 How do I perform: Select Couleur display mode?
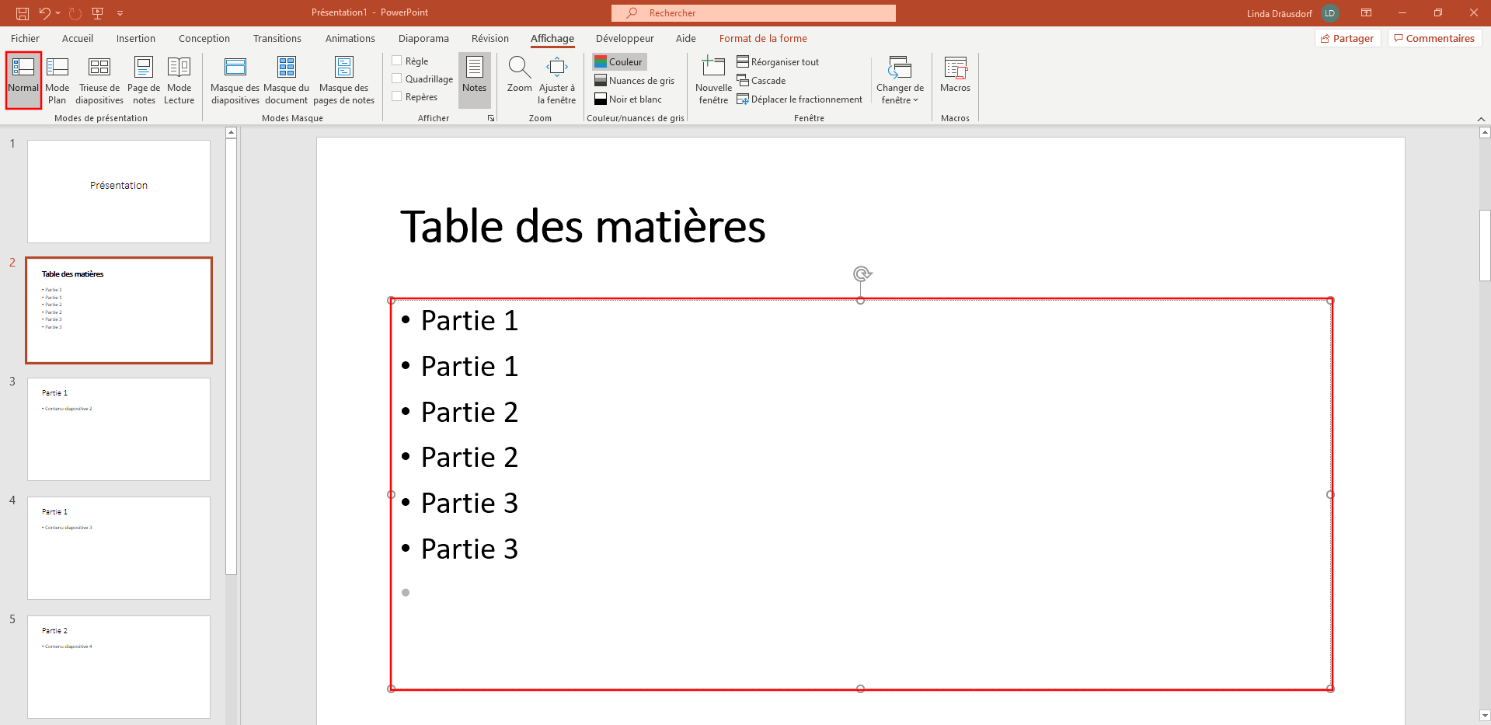point(619,61)
